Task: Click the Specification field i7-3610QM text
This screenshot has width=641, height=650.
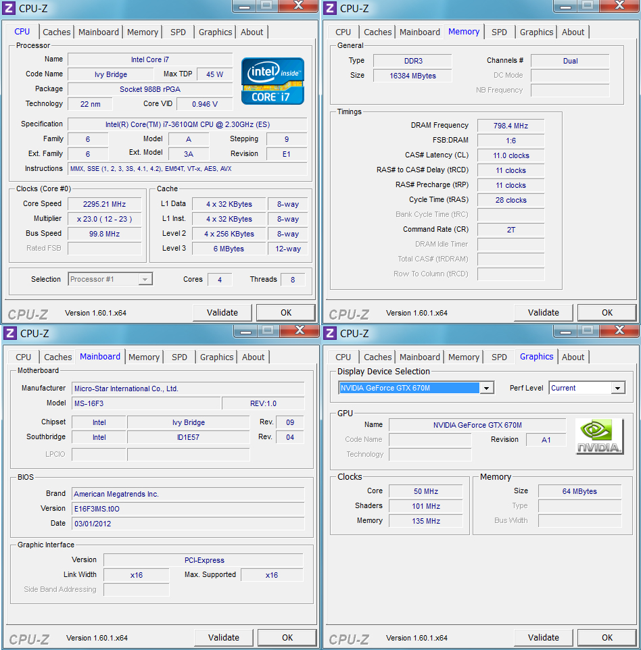Action: (x=187, y=124)
